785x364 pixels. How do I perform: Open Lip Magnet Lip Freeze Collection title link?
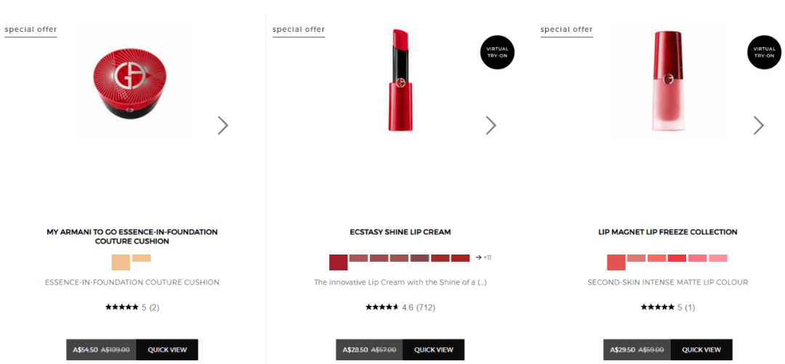point(668,232)
